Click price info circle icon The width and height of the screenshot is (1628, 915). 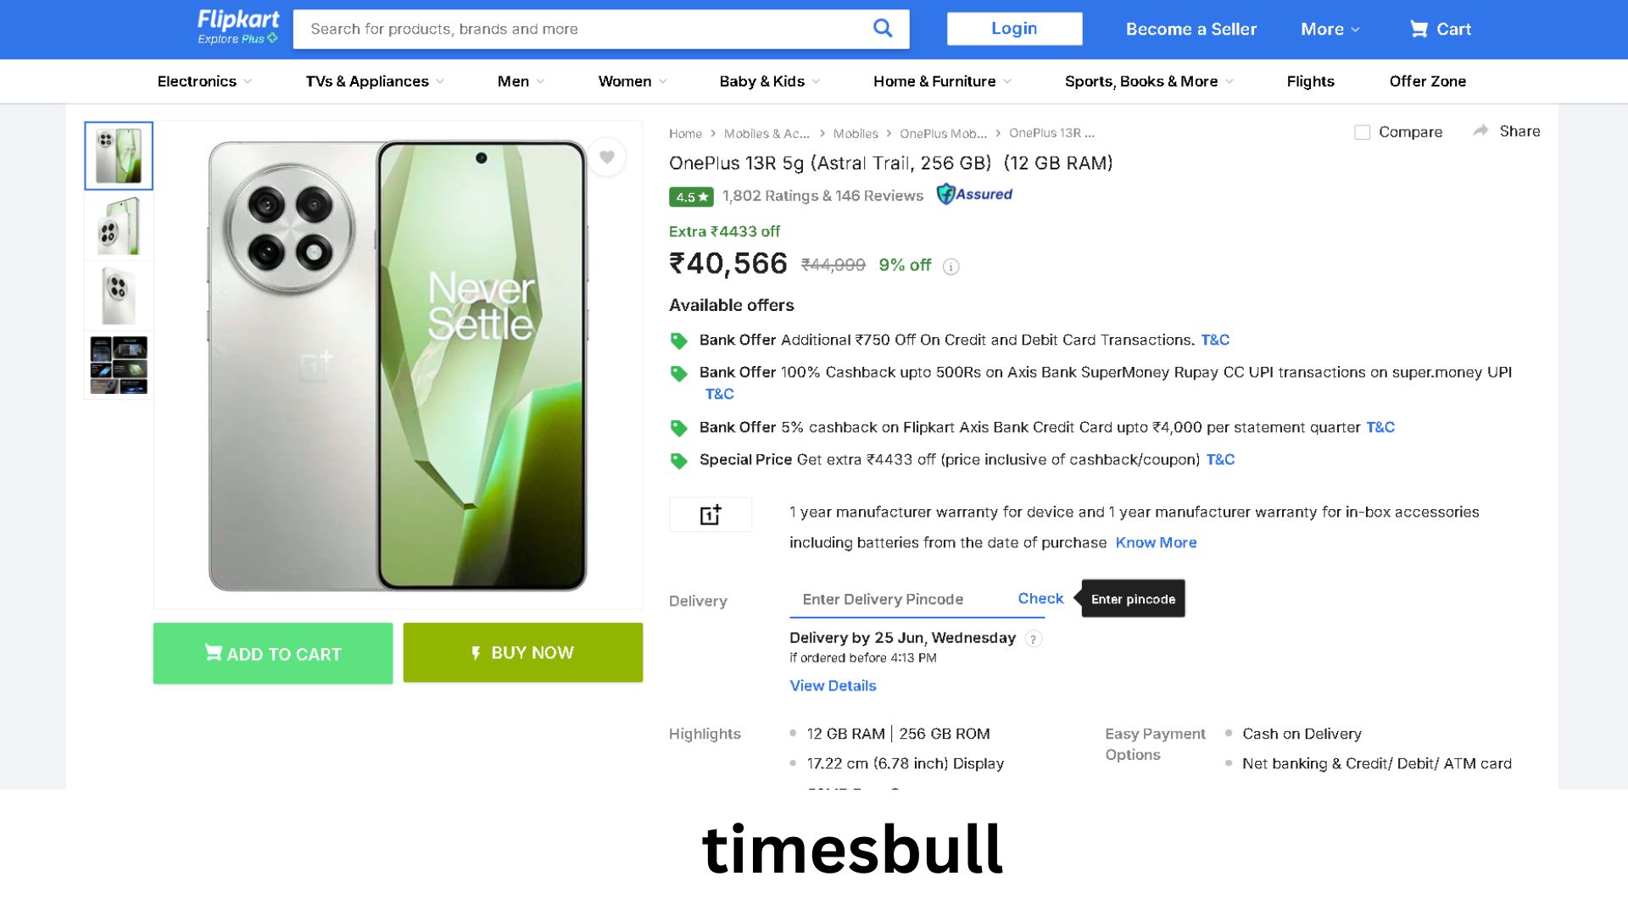point(951,267)
